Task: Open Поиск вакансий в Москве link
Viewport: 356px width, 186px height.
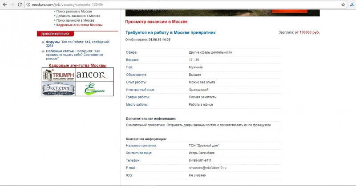Action: (x=75, y=20)
